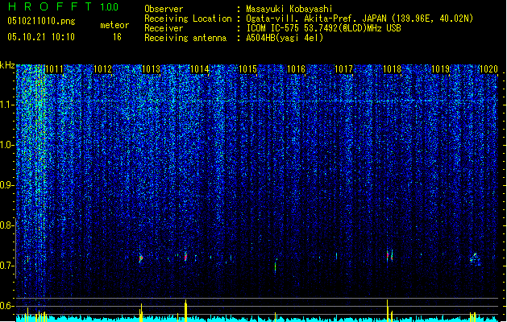This screenshot has width=507, height=322.
Task: Select the 1017 time marker
Action: (x=343, y=69)
